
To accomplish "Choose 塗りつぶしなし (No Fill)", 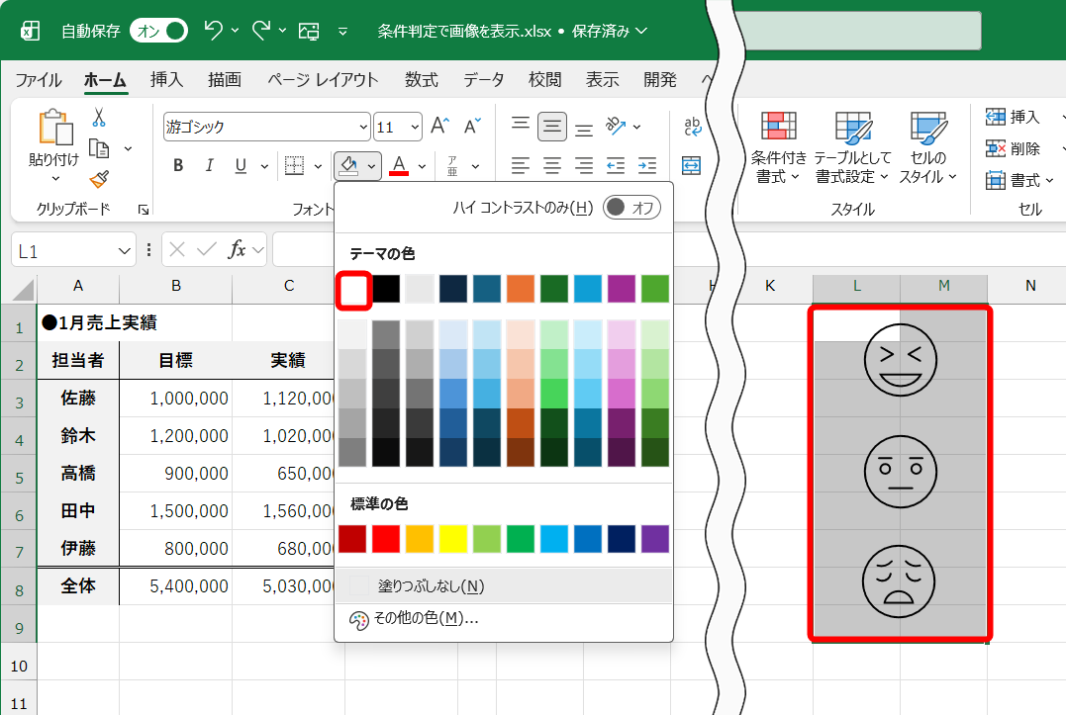I will tap(503, 586).
